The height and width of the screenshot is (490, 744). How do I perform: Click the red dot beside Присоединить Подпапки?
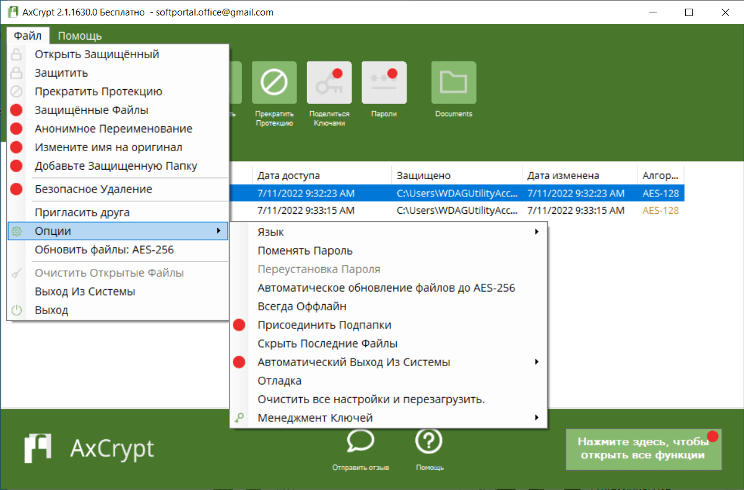point(239,325)
